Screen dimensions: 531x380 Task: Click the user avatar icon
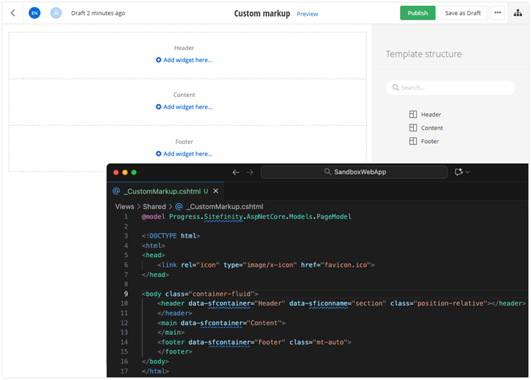click(56, 13)
